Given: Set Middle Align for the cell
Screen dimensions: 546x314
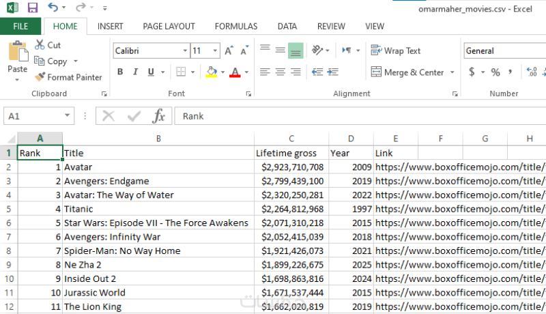Looking at the screenshot, I should [x=281, y=51].
